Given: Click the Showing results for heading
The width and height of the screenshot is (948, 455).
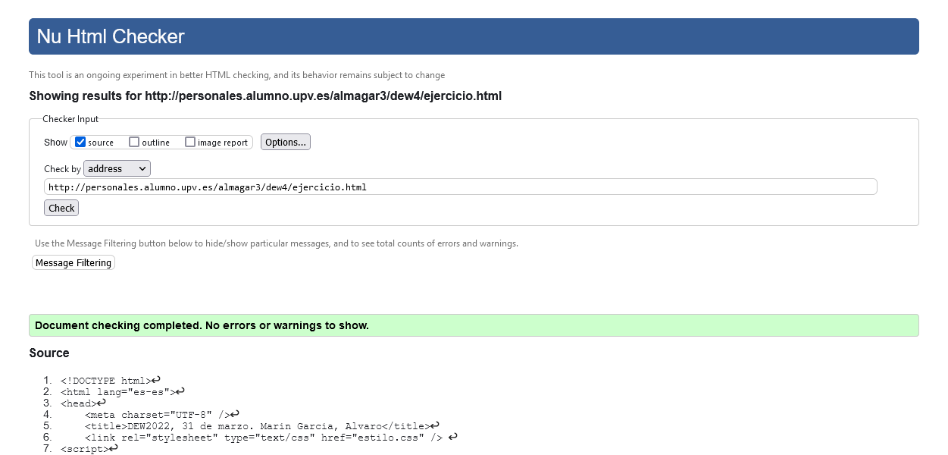Looking at the screenshot, I should (x=265, y=96).
